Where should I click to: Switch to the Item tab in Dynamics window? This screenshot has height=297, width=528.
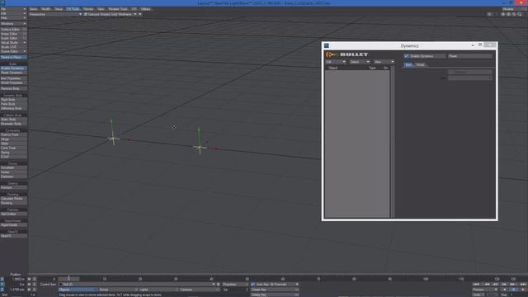408,64
